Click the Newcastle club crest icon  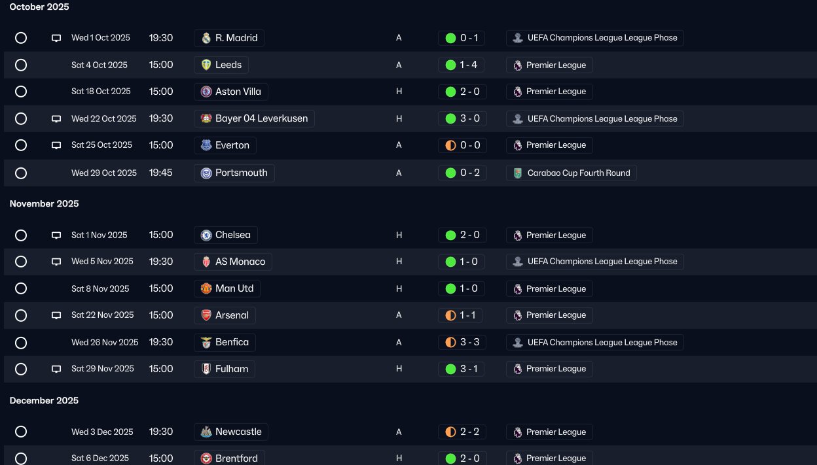point(206,432)
